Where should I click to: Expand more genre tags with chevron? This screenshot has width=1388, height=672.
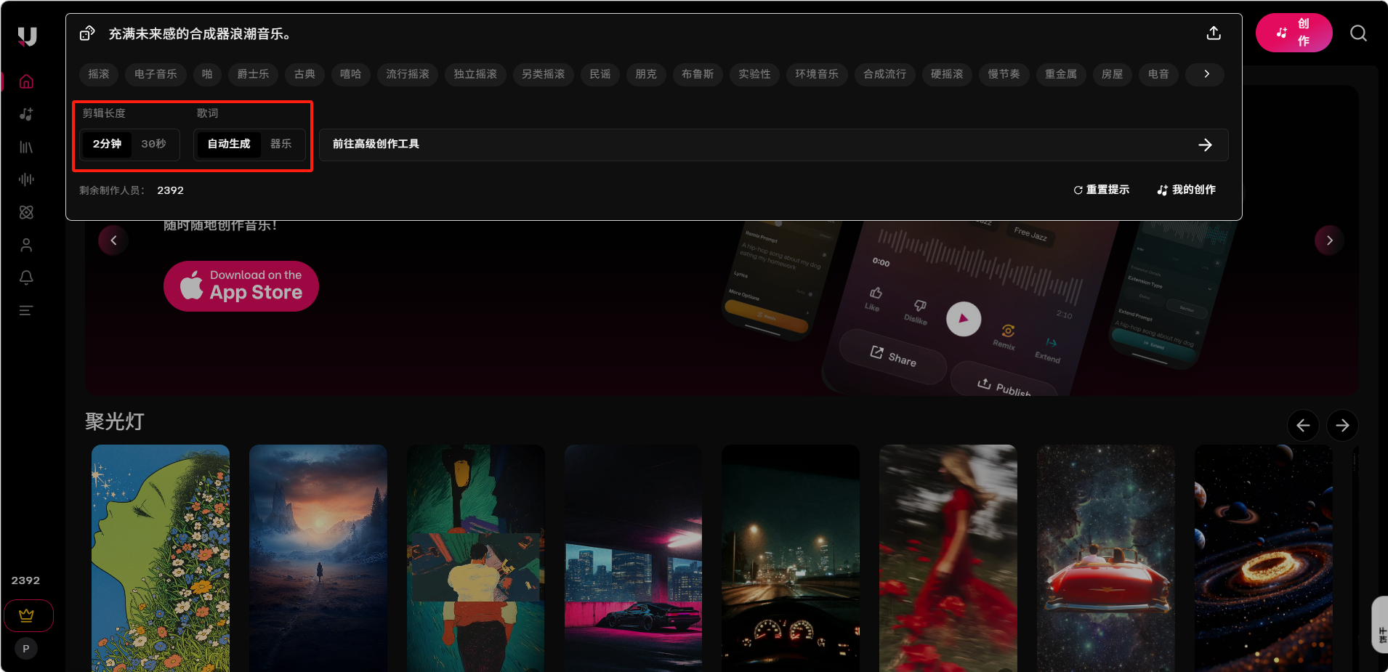(1206, 74)
